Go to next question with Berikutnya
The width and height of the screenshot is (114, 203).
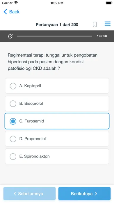(x=84, y=194)
